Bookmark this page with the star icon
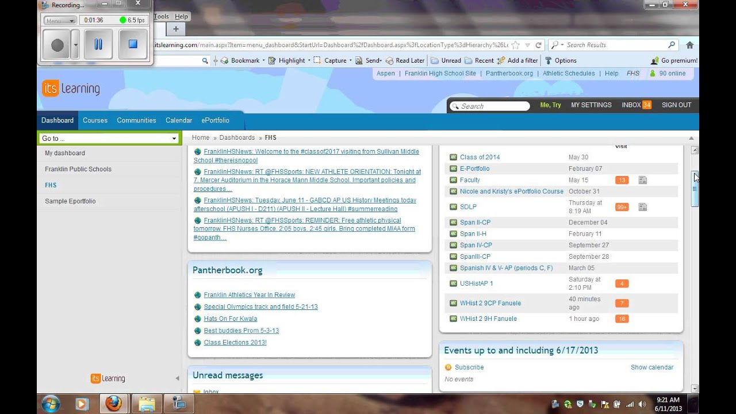 pyautogui.click(x=516, y=45)
